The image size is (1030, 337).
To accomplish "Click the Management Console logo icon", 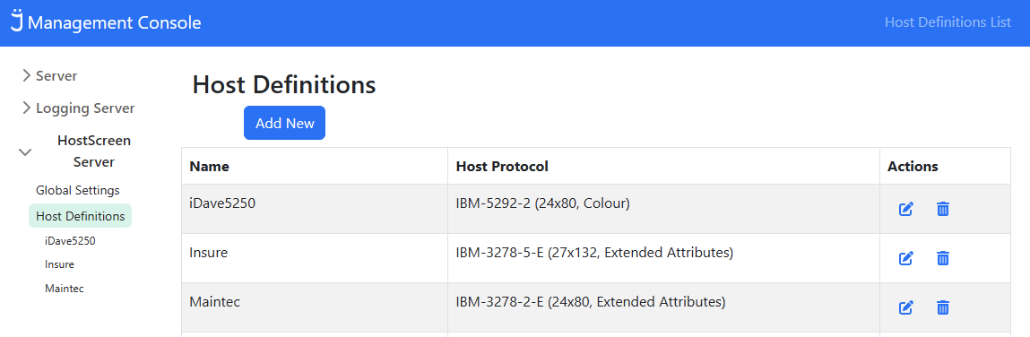I will pos(17,21).
